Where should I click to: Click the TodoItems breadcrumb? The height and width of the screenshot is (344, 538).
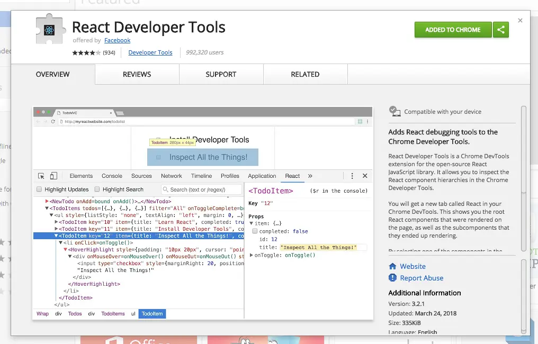pos(113,314)
